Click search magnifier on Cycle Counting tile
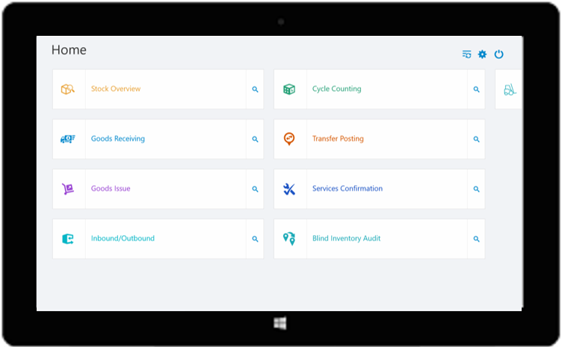The image size is (562, 347). 476,90
